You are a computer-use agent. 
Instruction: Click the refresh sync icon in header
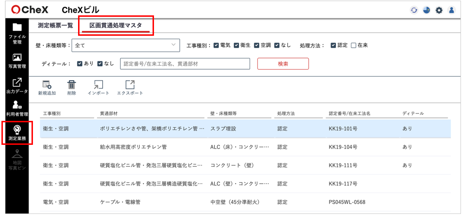414,10
